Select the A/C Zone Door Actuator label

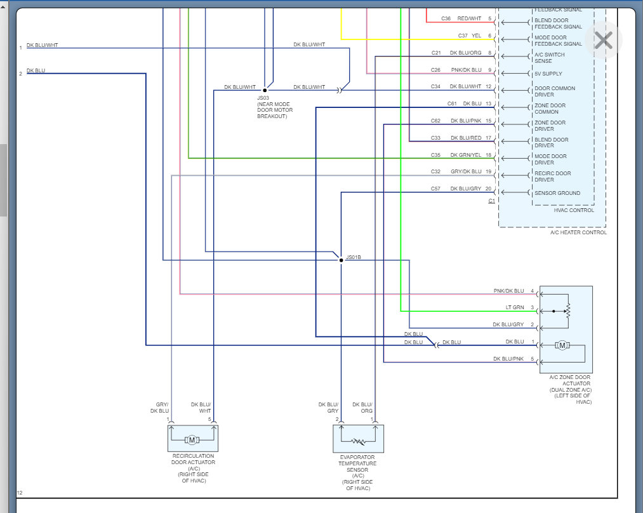(571, 390)
